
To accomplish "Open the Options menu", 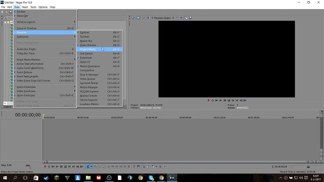I will tap(43, 7).
